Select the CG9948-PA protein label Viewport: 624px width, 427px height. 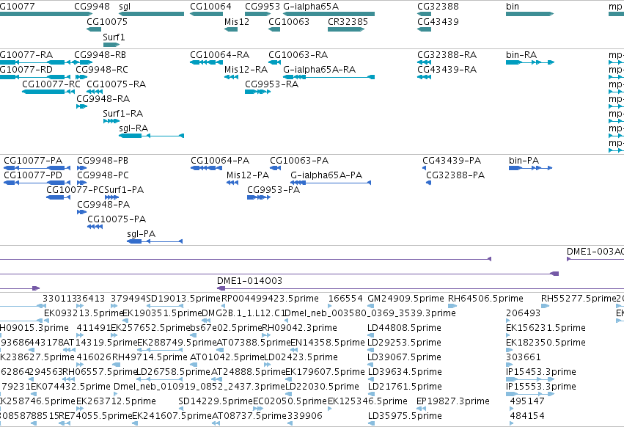pyautogui.click(x=103, y=205)
